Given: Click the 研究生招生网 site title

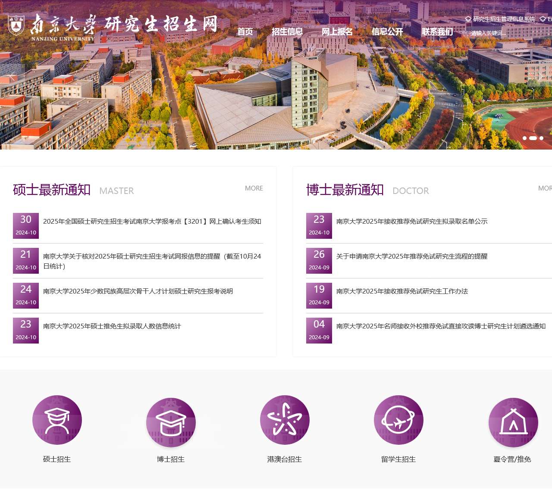Looking at the screenshot, I should coord(161,24).
